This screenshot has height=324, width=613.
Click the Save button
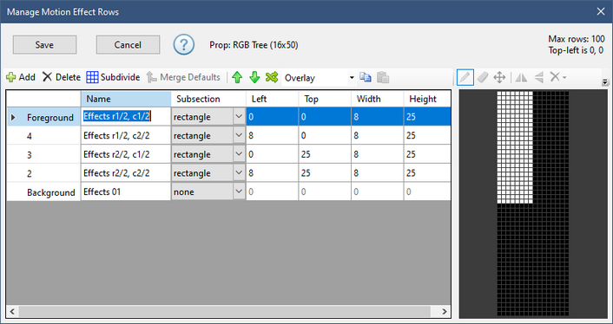coord(44,45)
